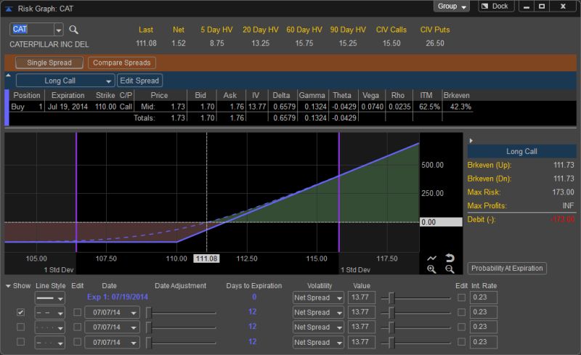Image resolution: width=581 pixels, height=355 pixels.
Task: Open last row Net Spread dropdown
Action: coord(318,343)
